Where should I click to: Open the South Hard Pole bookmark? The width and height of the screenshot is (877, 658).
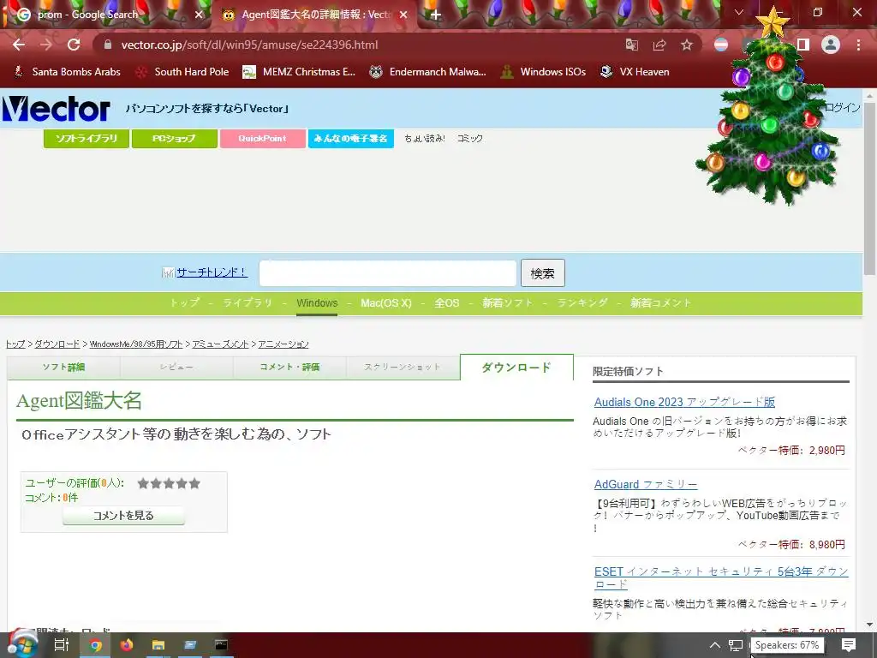(x=183, y=72)
